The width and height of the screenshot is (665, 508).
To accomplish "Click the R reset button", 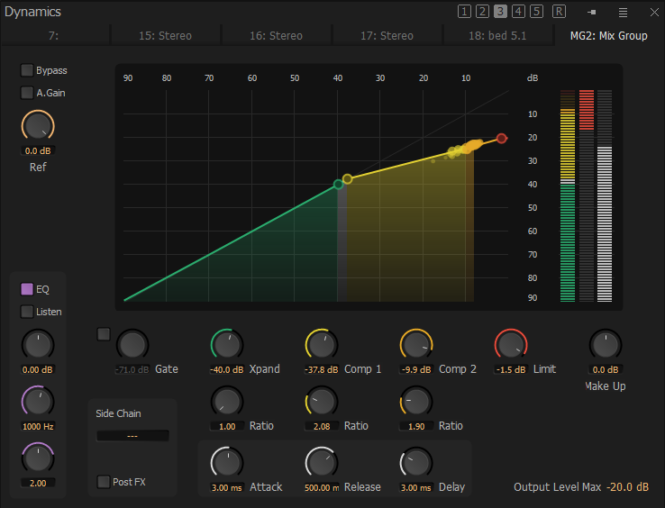I will pyautogui.click(x=559, y=12).
